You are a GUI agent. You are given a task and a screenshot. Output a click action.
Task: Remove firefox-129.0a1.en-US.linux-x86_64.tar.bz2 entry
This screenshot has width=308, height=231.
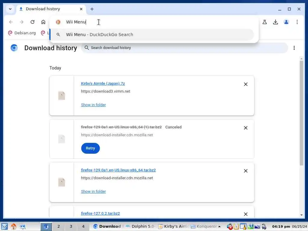(x=245, y=171)
